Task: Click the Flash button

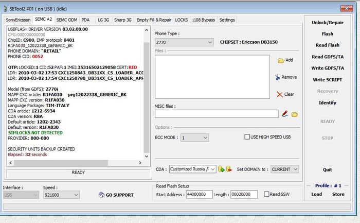Action: pyautogui.click(x=328, y=34)
